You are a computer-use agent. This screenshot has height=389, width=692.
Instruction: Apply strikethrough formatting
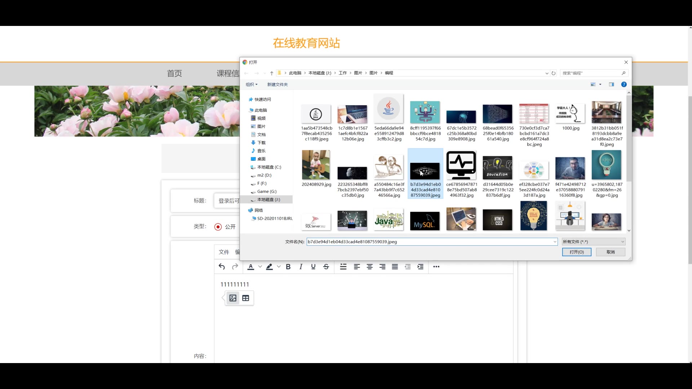[326, 267]
